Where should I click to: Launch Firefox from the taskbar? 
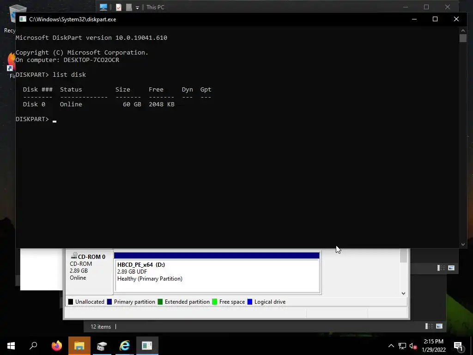56,346
